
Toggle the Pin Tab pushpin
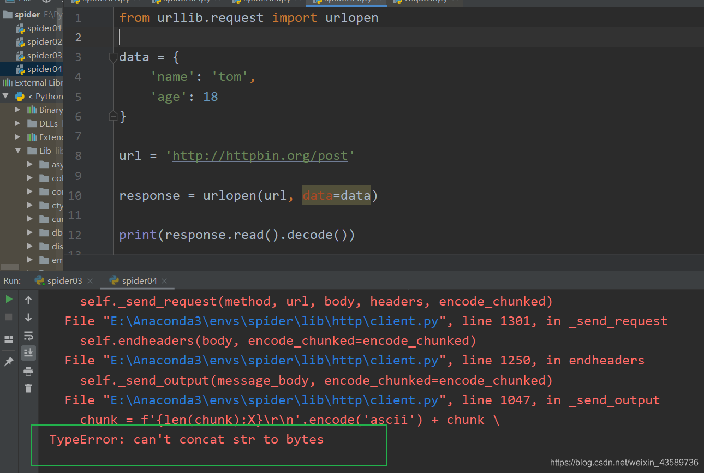(x=9, y=362)
